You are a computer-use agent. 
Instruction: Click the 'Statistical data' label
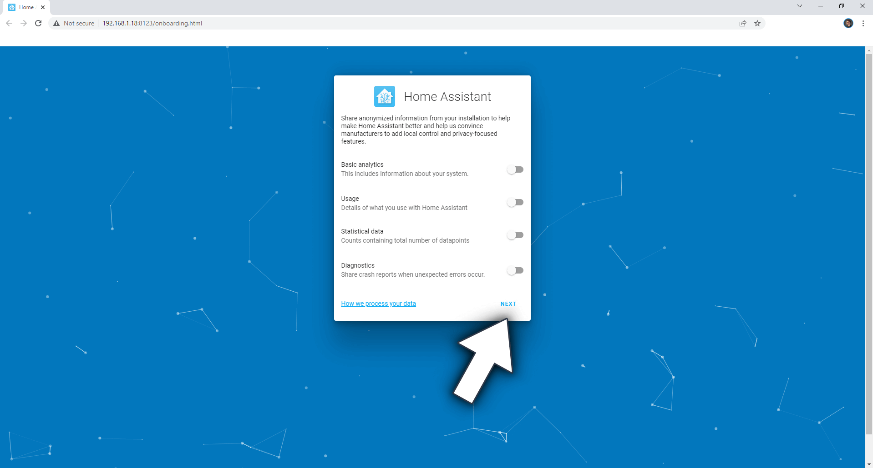pos(362,231)
